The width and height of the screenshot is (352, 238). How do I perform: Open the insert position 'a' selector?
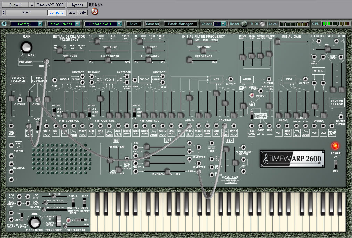[32, 5]
